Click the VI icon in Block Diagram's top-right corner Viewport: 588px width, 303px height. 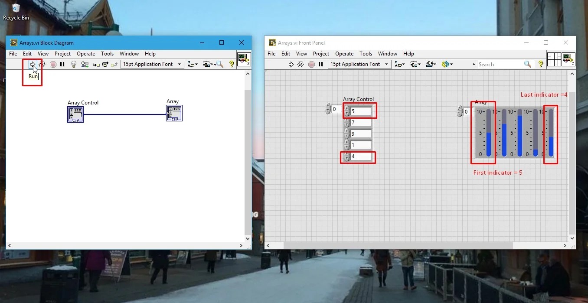pyautogui.click(x=244, y=59)
